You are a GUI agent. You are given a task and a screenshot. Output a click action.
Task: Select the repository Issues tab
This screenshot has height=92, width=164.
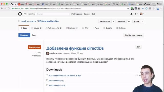point(36,28)
